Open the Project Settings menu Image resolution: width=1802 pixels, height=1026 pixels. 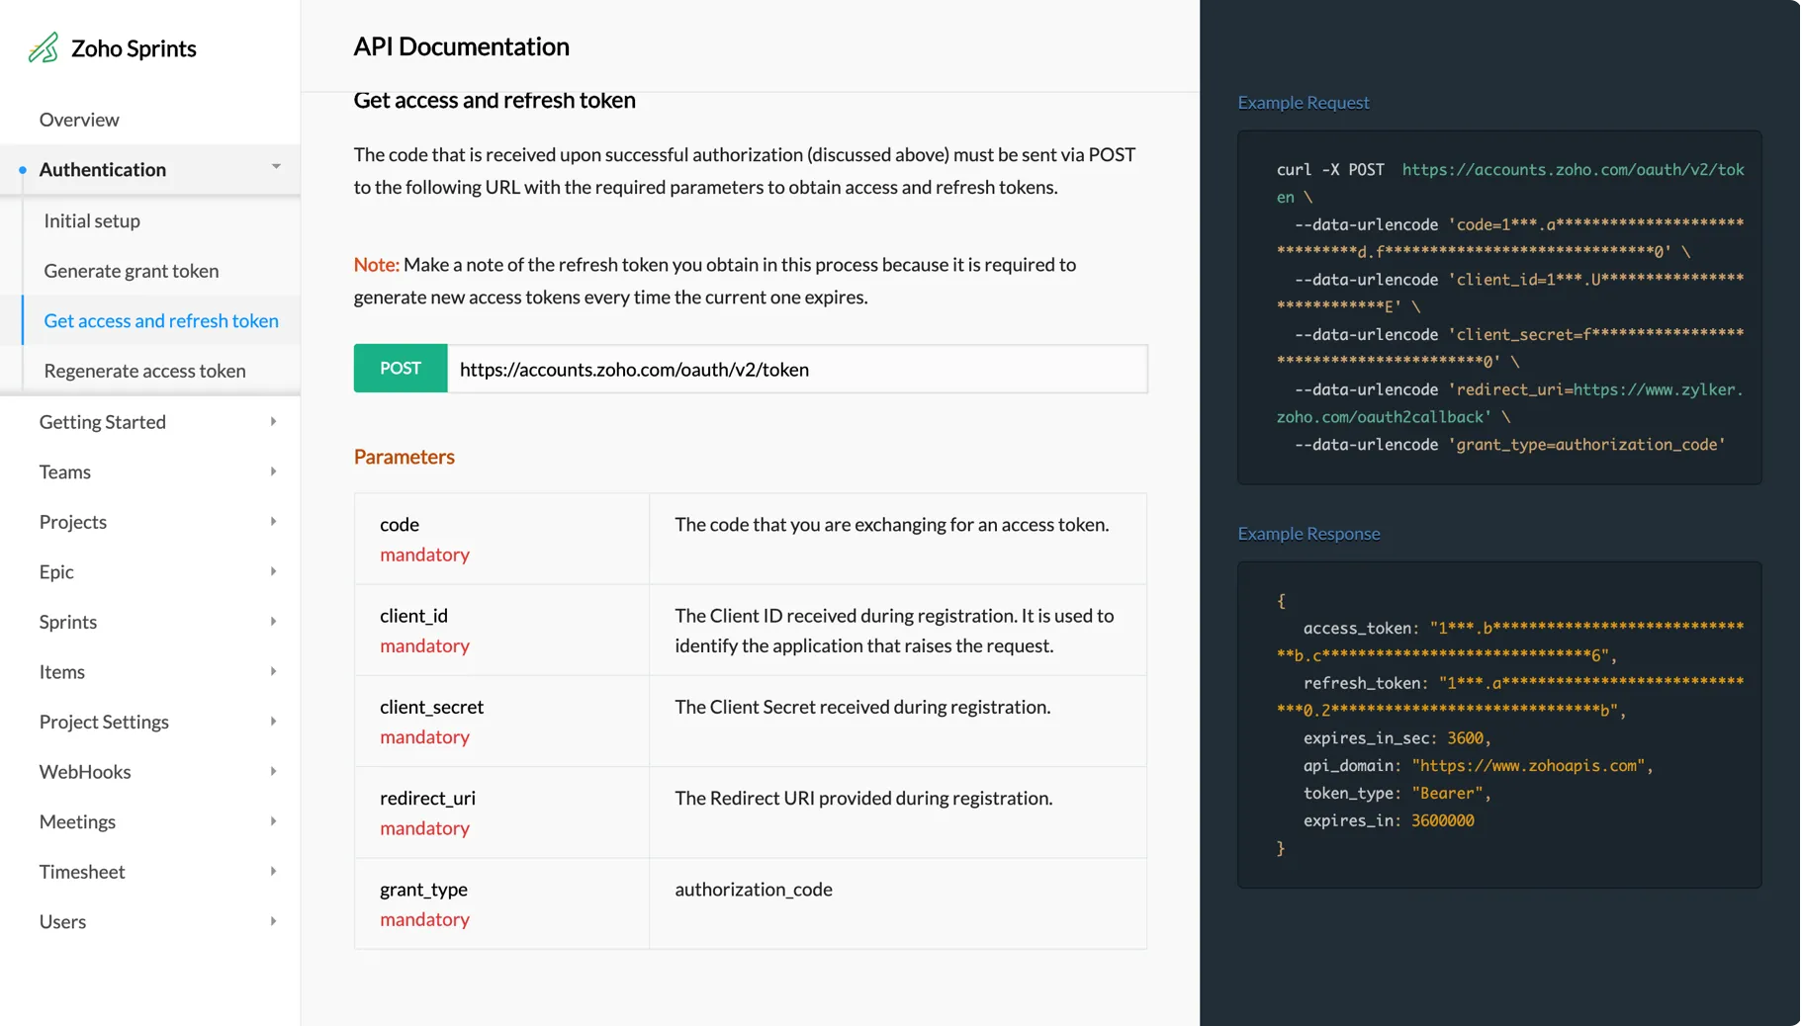tap(104, 722)
